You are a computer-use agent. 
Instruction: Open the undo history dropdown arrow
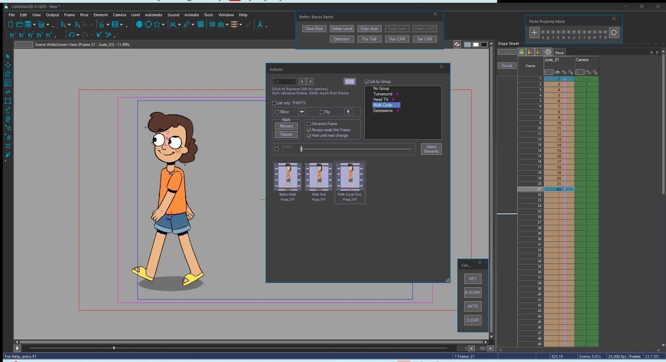point(78,35)
